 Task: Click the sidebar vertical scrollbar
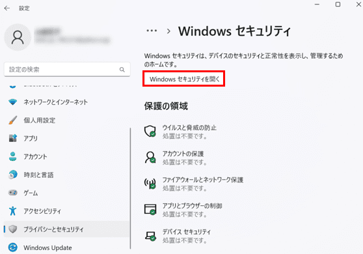point(130,188)
